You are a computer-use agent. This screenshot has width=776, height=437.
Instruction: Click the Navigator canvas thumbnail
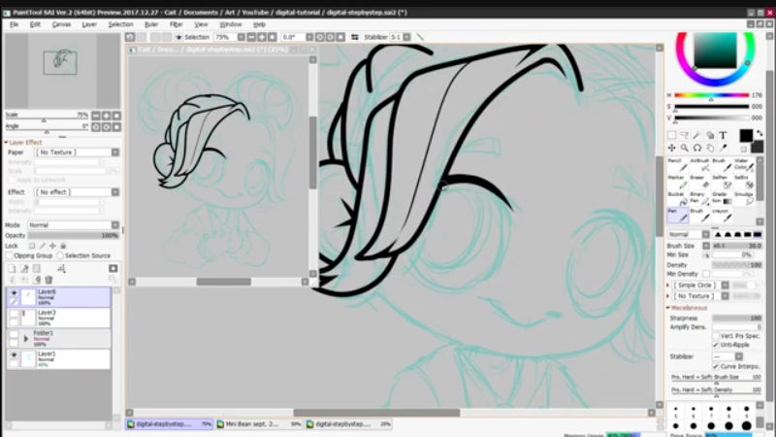pyautogui.click(x=62, y=70)
